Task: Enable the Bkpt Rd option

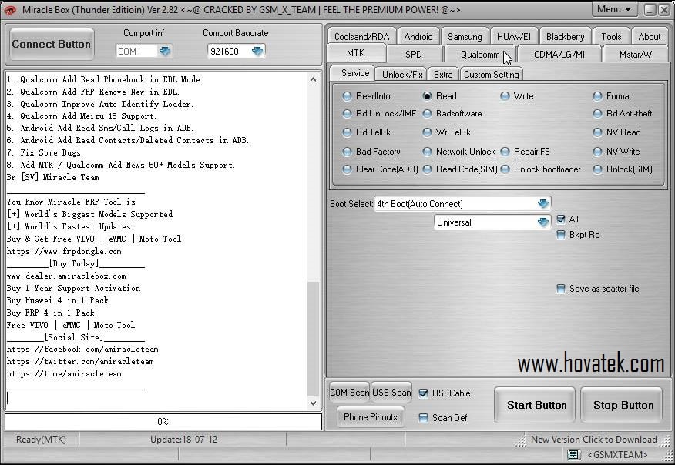Action: pos(562,234)
